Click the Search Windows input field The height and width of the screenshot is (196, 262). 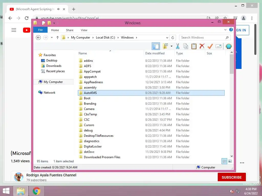coord(205,38)
